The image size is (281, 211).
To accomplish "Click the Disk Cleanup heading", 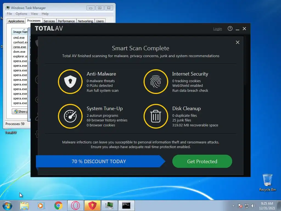I will pos(186,108).
